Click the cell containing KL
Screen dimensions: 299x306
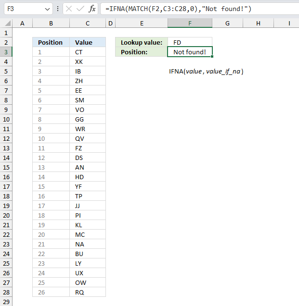tap(88, 225)
